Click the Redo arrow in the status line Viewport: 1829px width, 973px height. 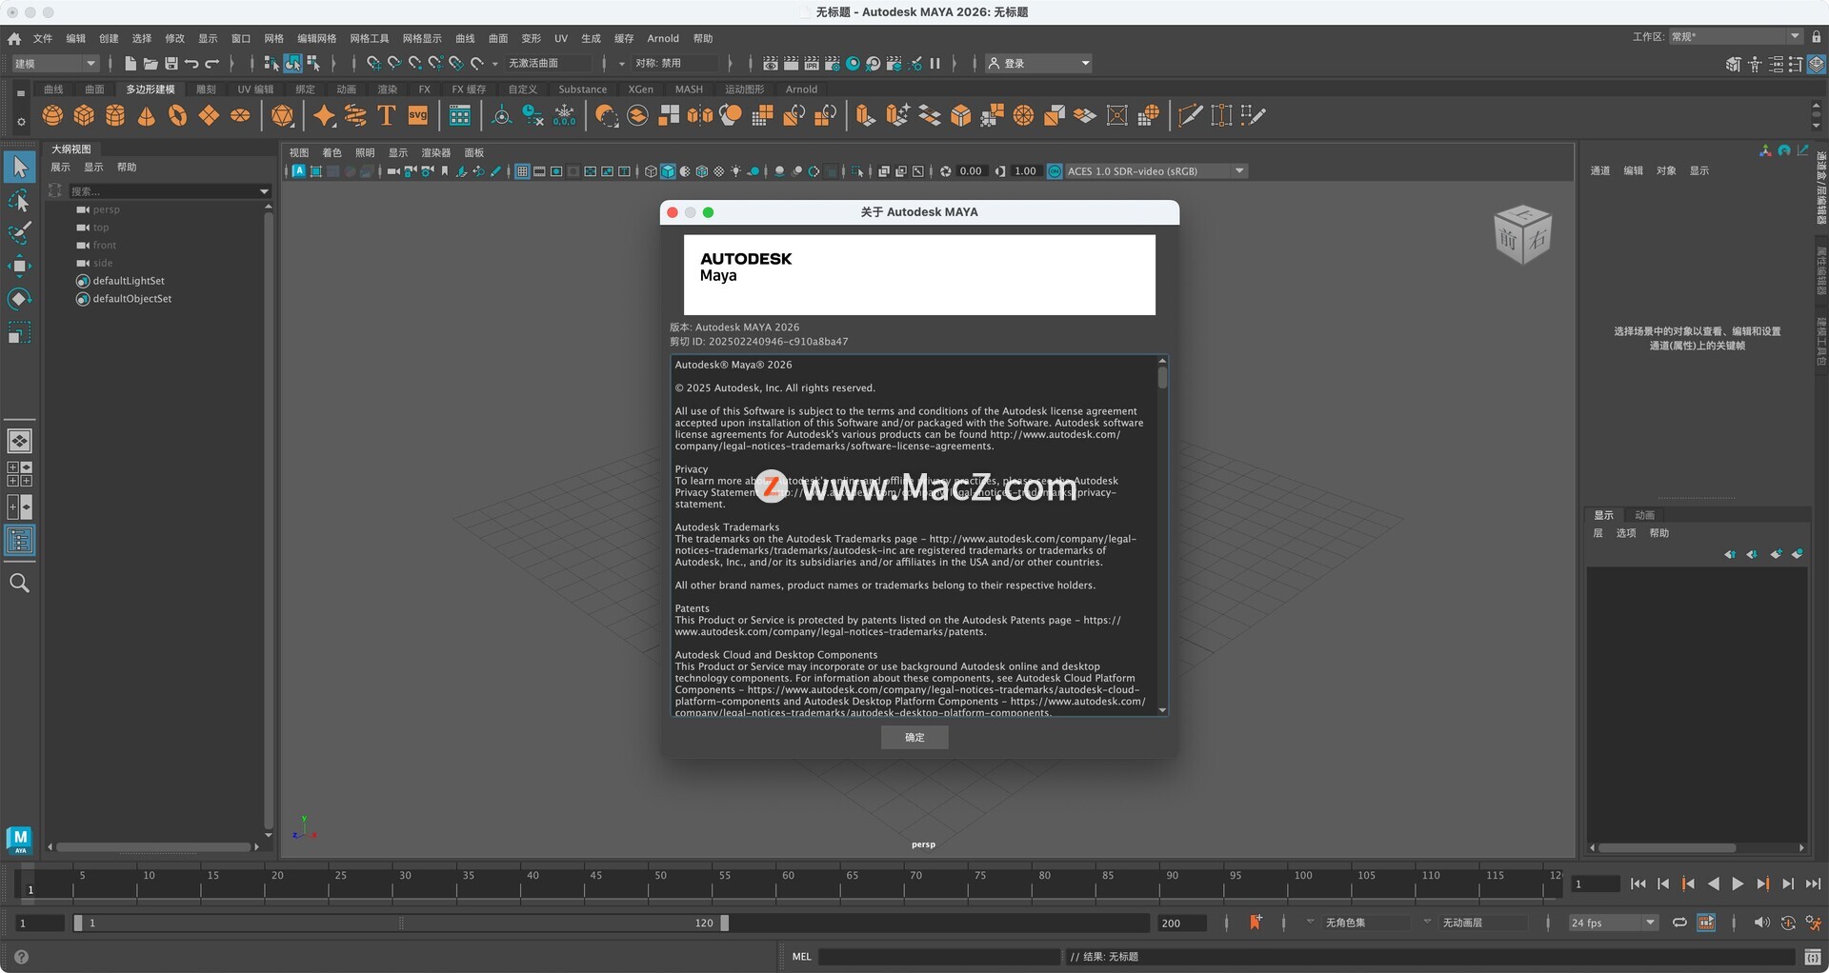pyautogui.click(x=212, y=64)
